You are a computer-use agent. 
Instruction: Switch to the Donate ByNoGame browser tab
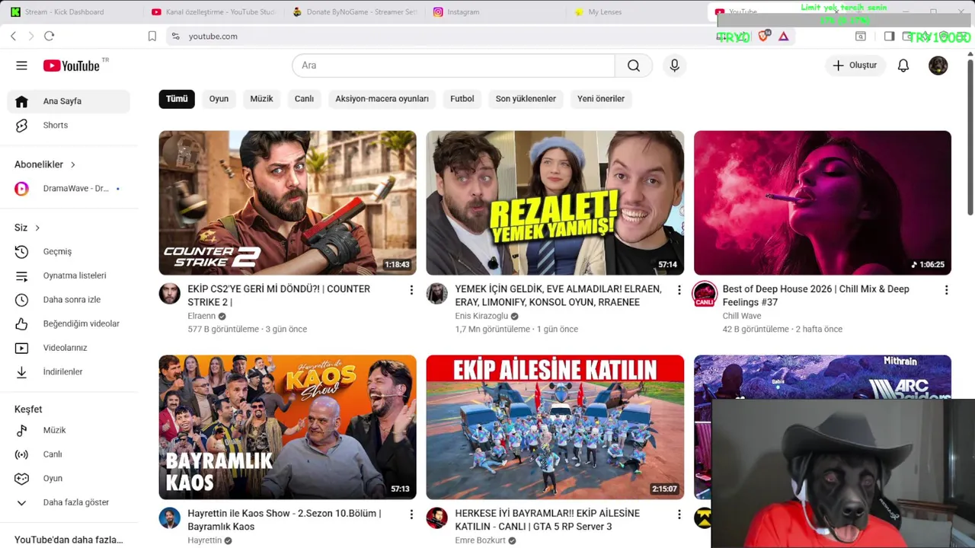[x=355, y=11]
